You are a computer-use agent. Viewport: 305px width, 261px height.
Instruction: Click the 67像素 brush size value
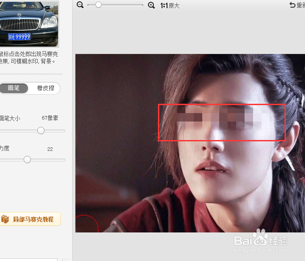[50, 118]
